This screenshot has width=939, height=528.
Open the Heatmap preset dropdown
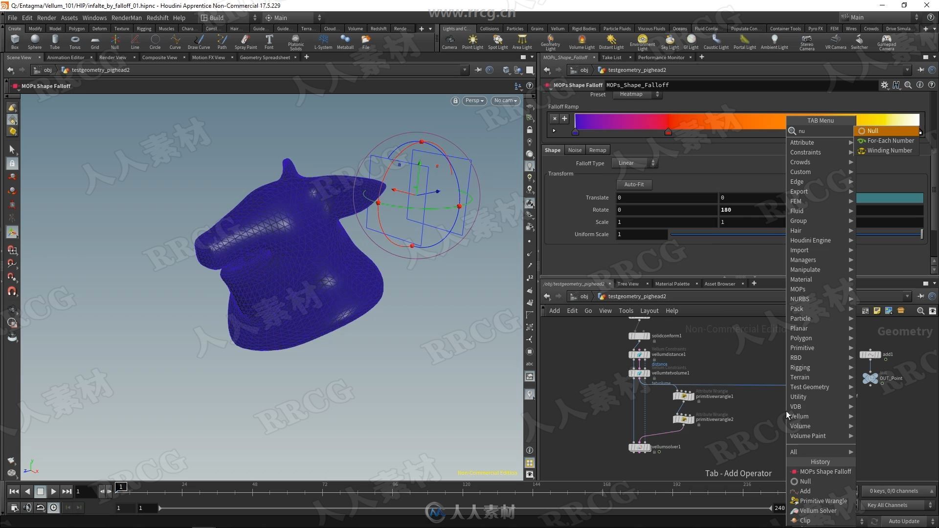click(637, 94)
